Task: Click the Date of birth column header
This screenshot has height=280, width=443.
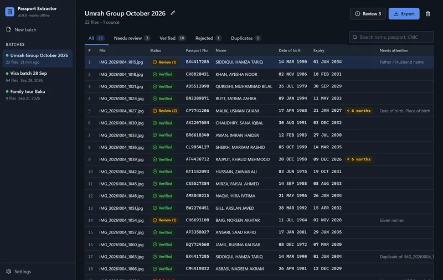Action: [x=290, y=50]
